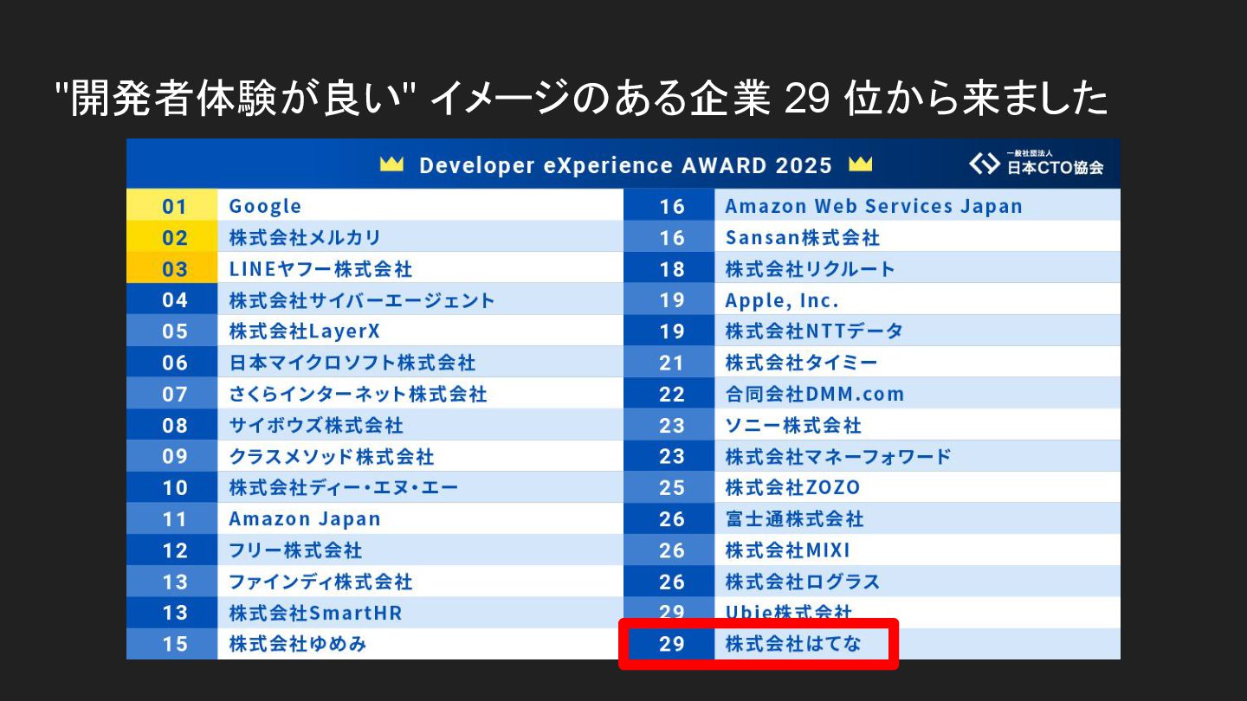Select Amazon Web Services Japan entry
This screenshot has height=701, width=1247.
tap(874, 206)
